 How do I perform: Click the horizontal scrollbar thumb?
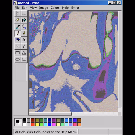tap(50, 114)
